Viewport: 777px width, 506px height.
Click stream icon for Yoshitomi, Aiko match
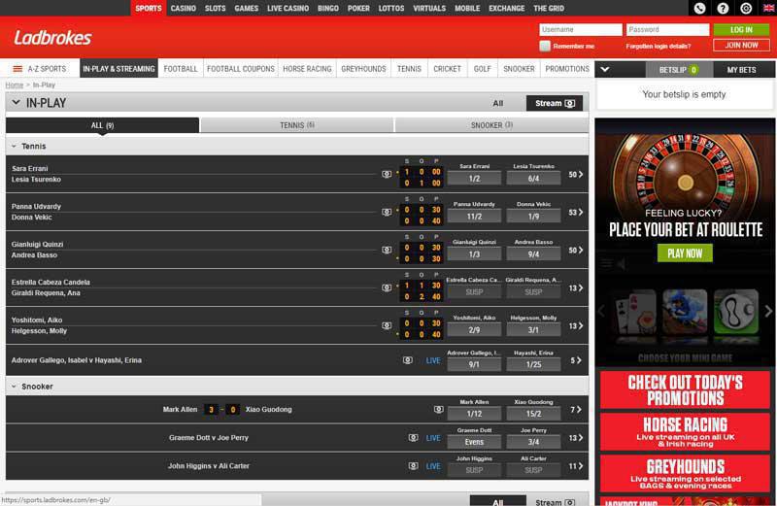pyautogui.click(x=387, y=325)
